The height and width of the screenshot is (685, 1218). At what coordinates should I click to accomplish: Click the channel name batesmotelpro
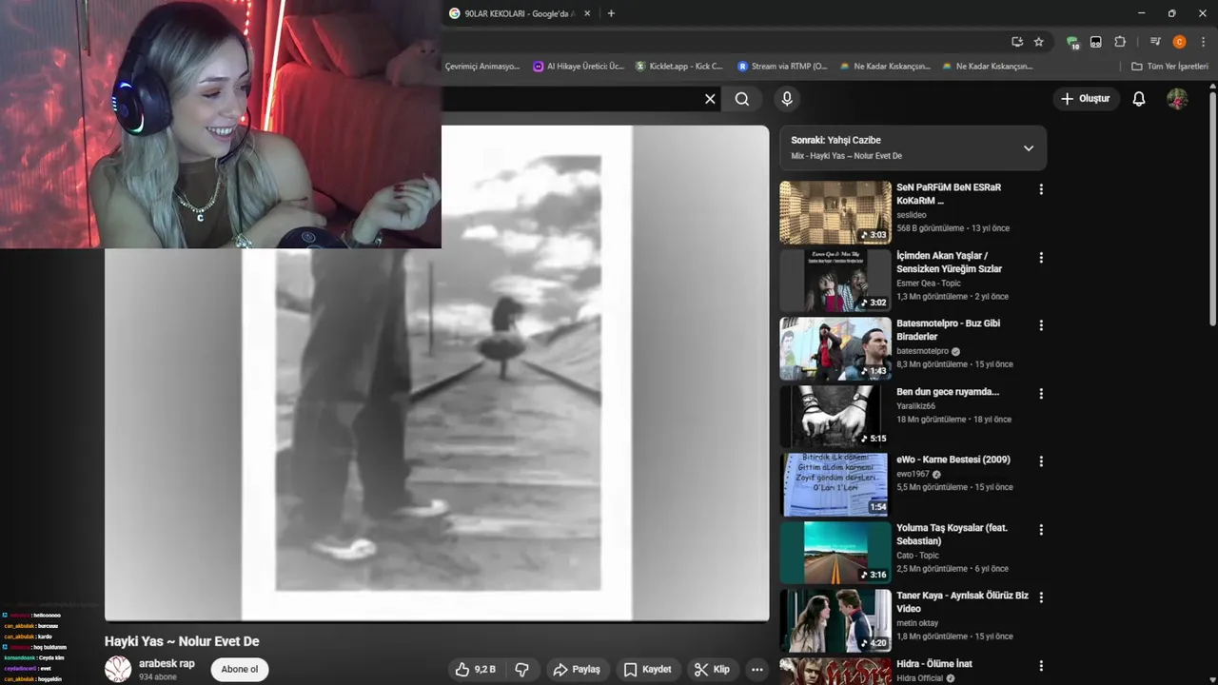[x=923, y=351]
